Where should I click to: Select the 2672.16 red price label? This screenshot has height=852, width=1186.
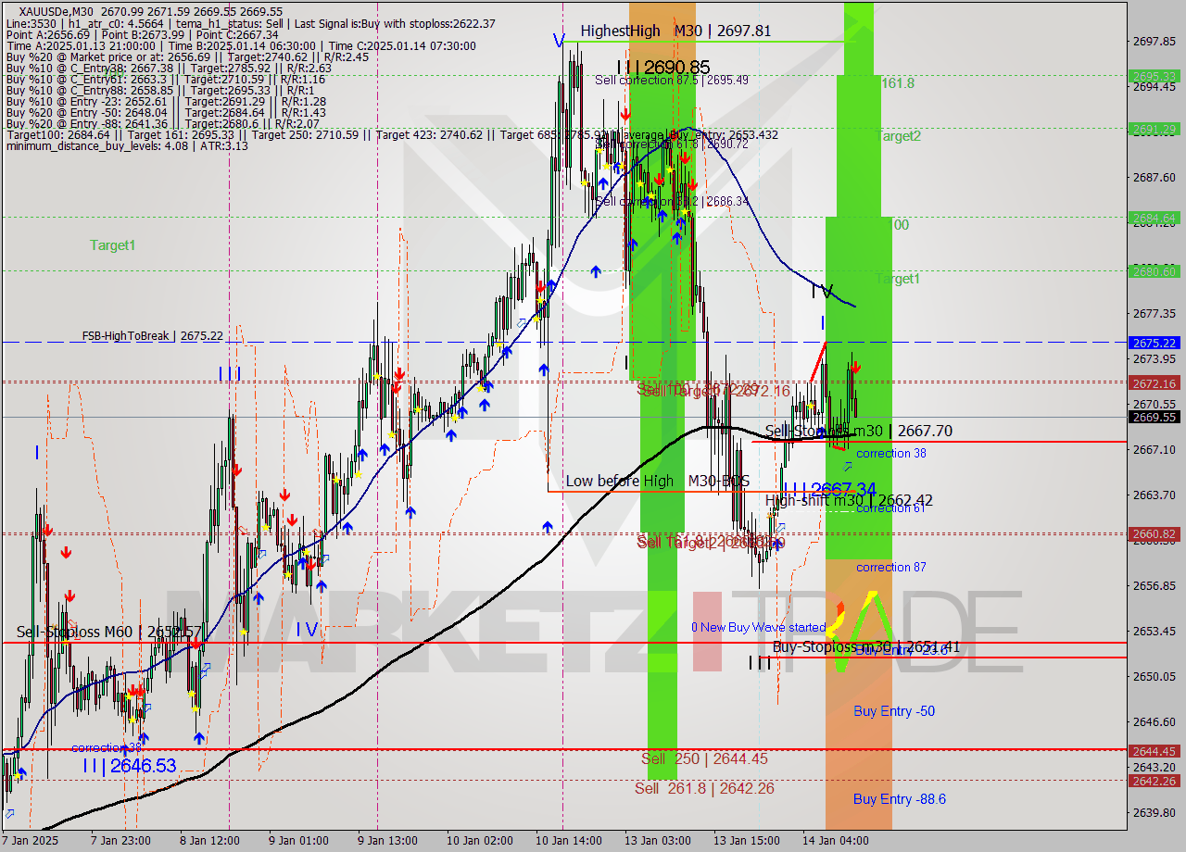click(1154, 382)
